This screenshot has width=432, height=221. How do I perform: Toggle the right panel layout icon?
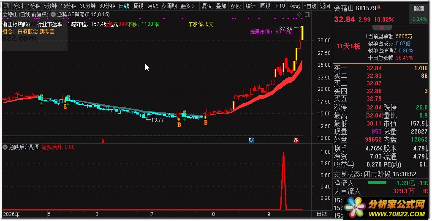[307, 15]
